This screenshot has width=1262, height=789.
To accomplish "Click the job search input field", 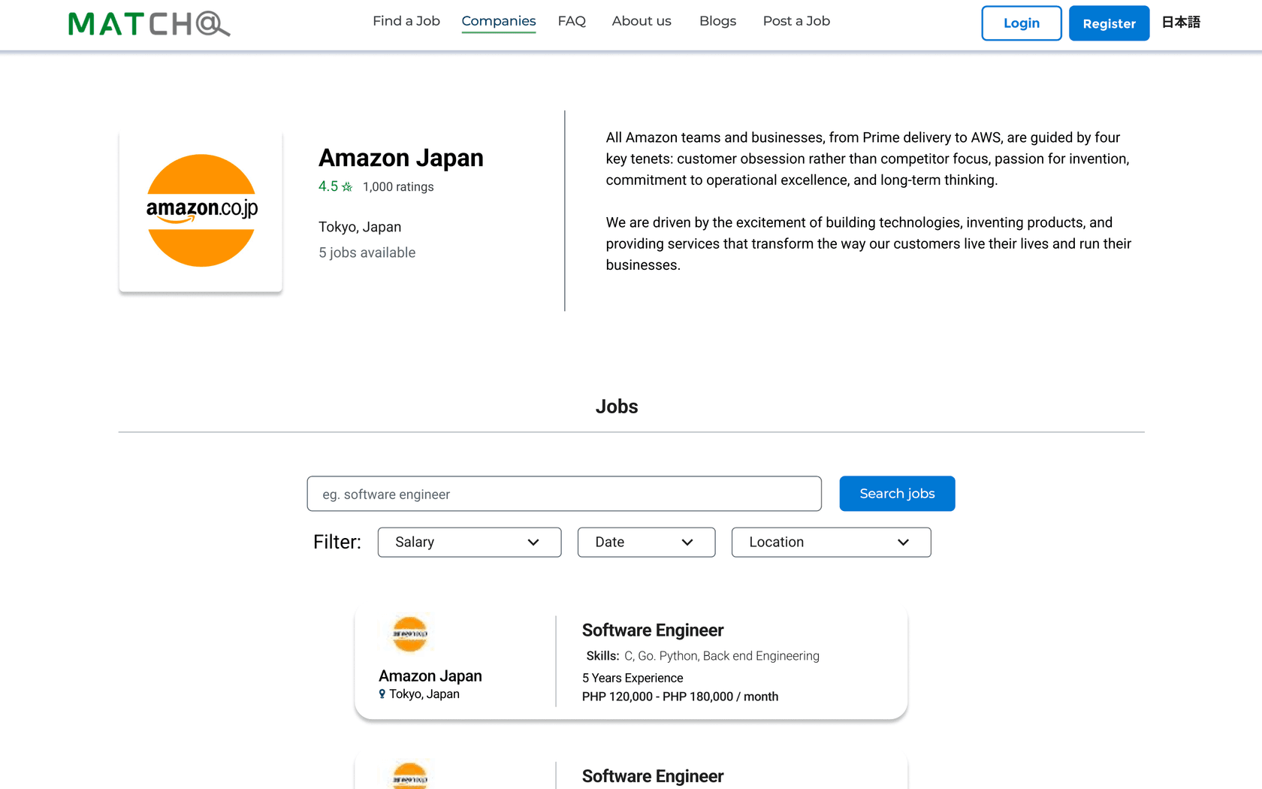I will 564,494.
